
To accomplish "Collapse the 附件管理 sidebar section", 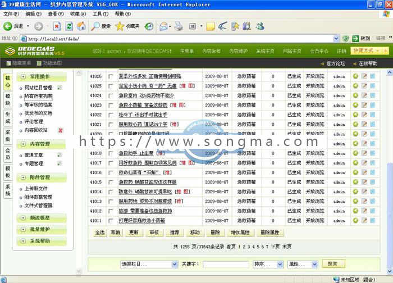I will pyautogui.click(x=24, y=177).
